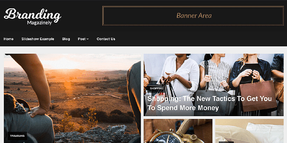287x143 pixels.
Task: Open the Banner Area advertisement
Action: point(193,16)
